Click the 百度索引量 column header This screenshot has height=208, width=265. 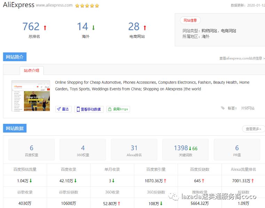pos(156,169)
